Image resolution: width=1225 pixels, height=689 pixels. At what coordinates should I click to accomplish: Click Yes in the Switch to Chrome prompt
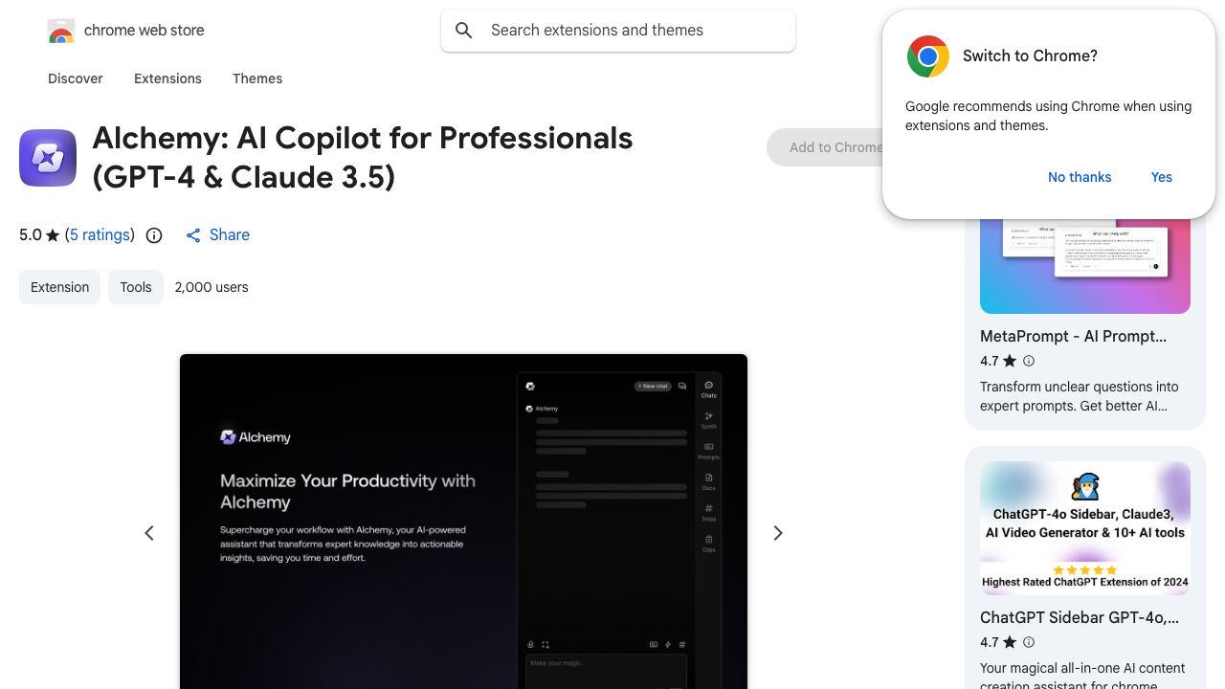point(1162,177)
